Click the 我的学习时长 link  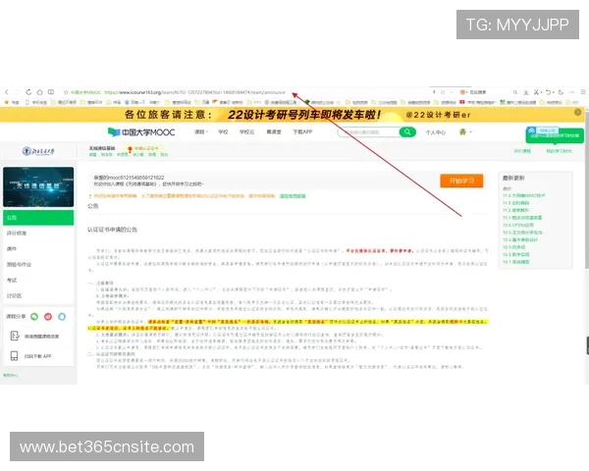559,151
